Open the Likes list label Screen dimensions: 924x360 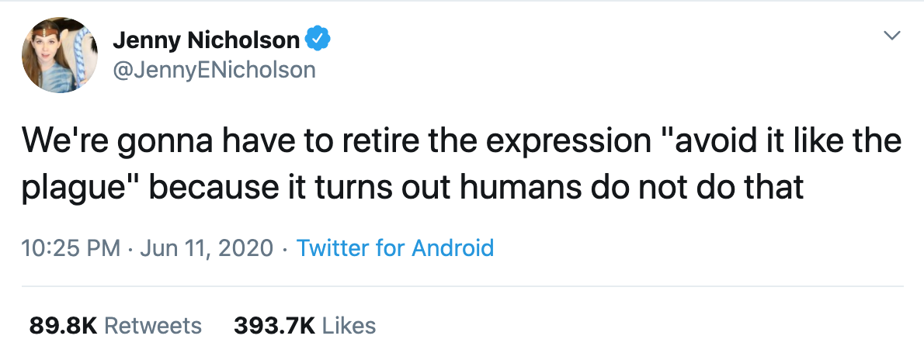click(x=349, y=325)
